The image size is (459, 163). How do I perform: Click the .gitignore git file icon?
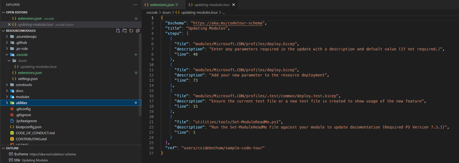tap(12, 115)
